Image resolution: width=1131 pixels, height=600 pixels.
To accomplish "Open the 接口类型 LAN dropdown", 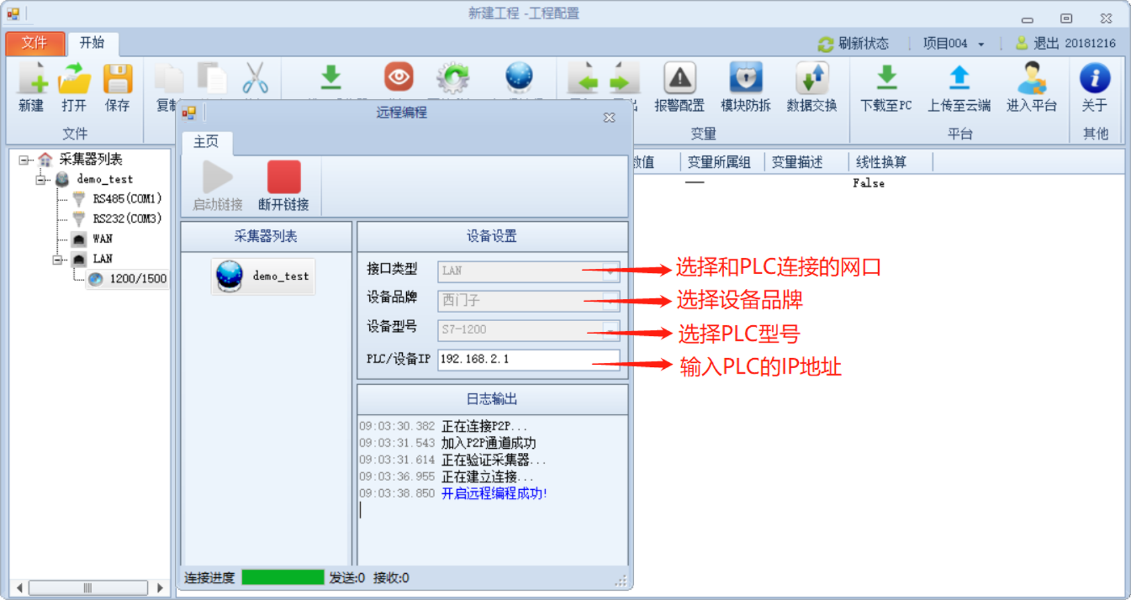I will coord(529,271).
